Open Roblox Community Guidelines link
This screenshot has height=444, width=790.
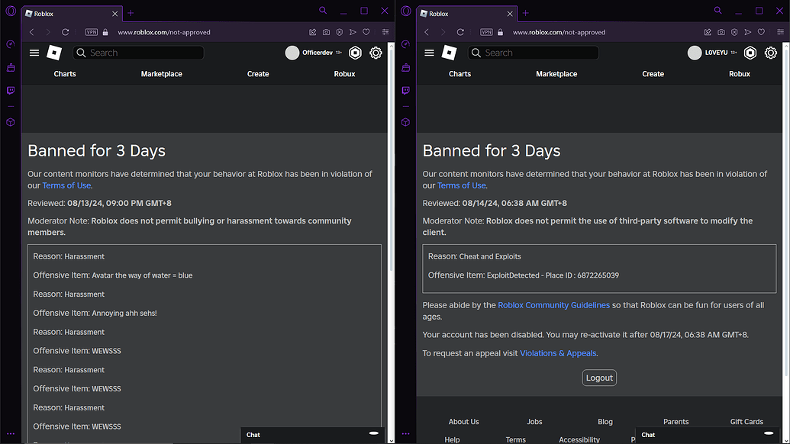click(553, 305)
